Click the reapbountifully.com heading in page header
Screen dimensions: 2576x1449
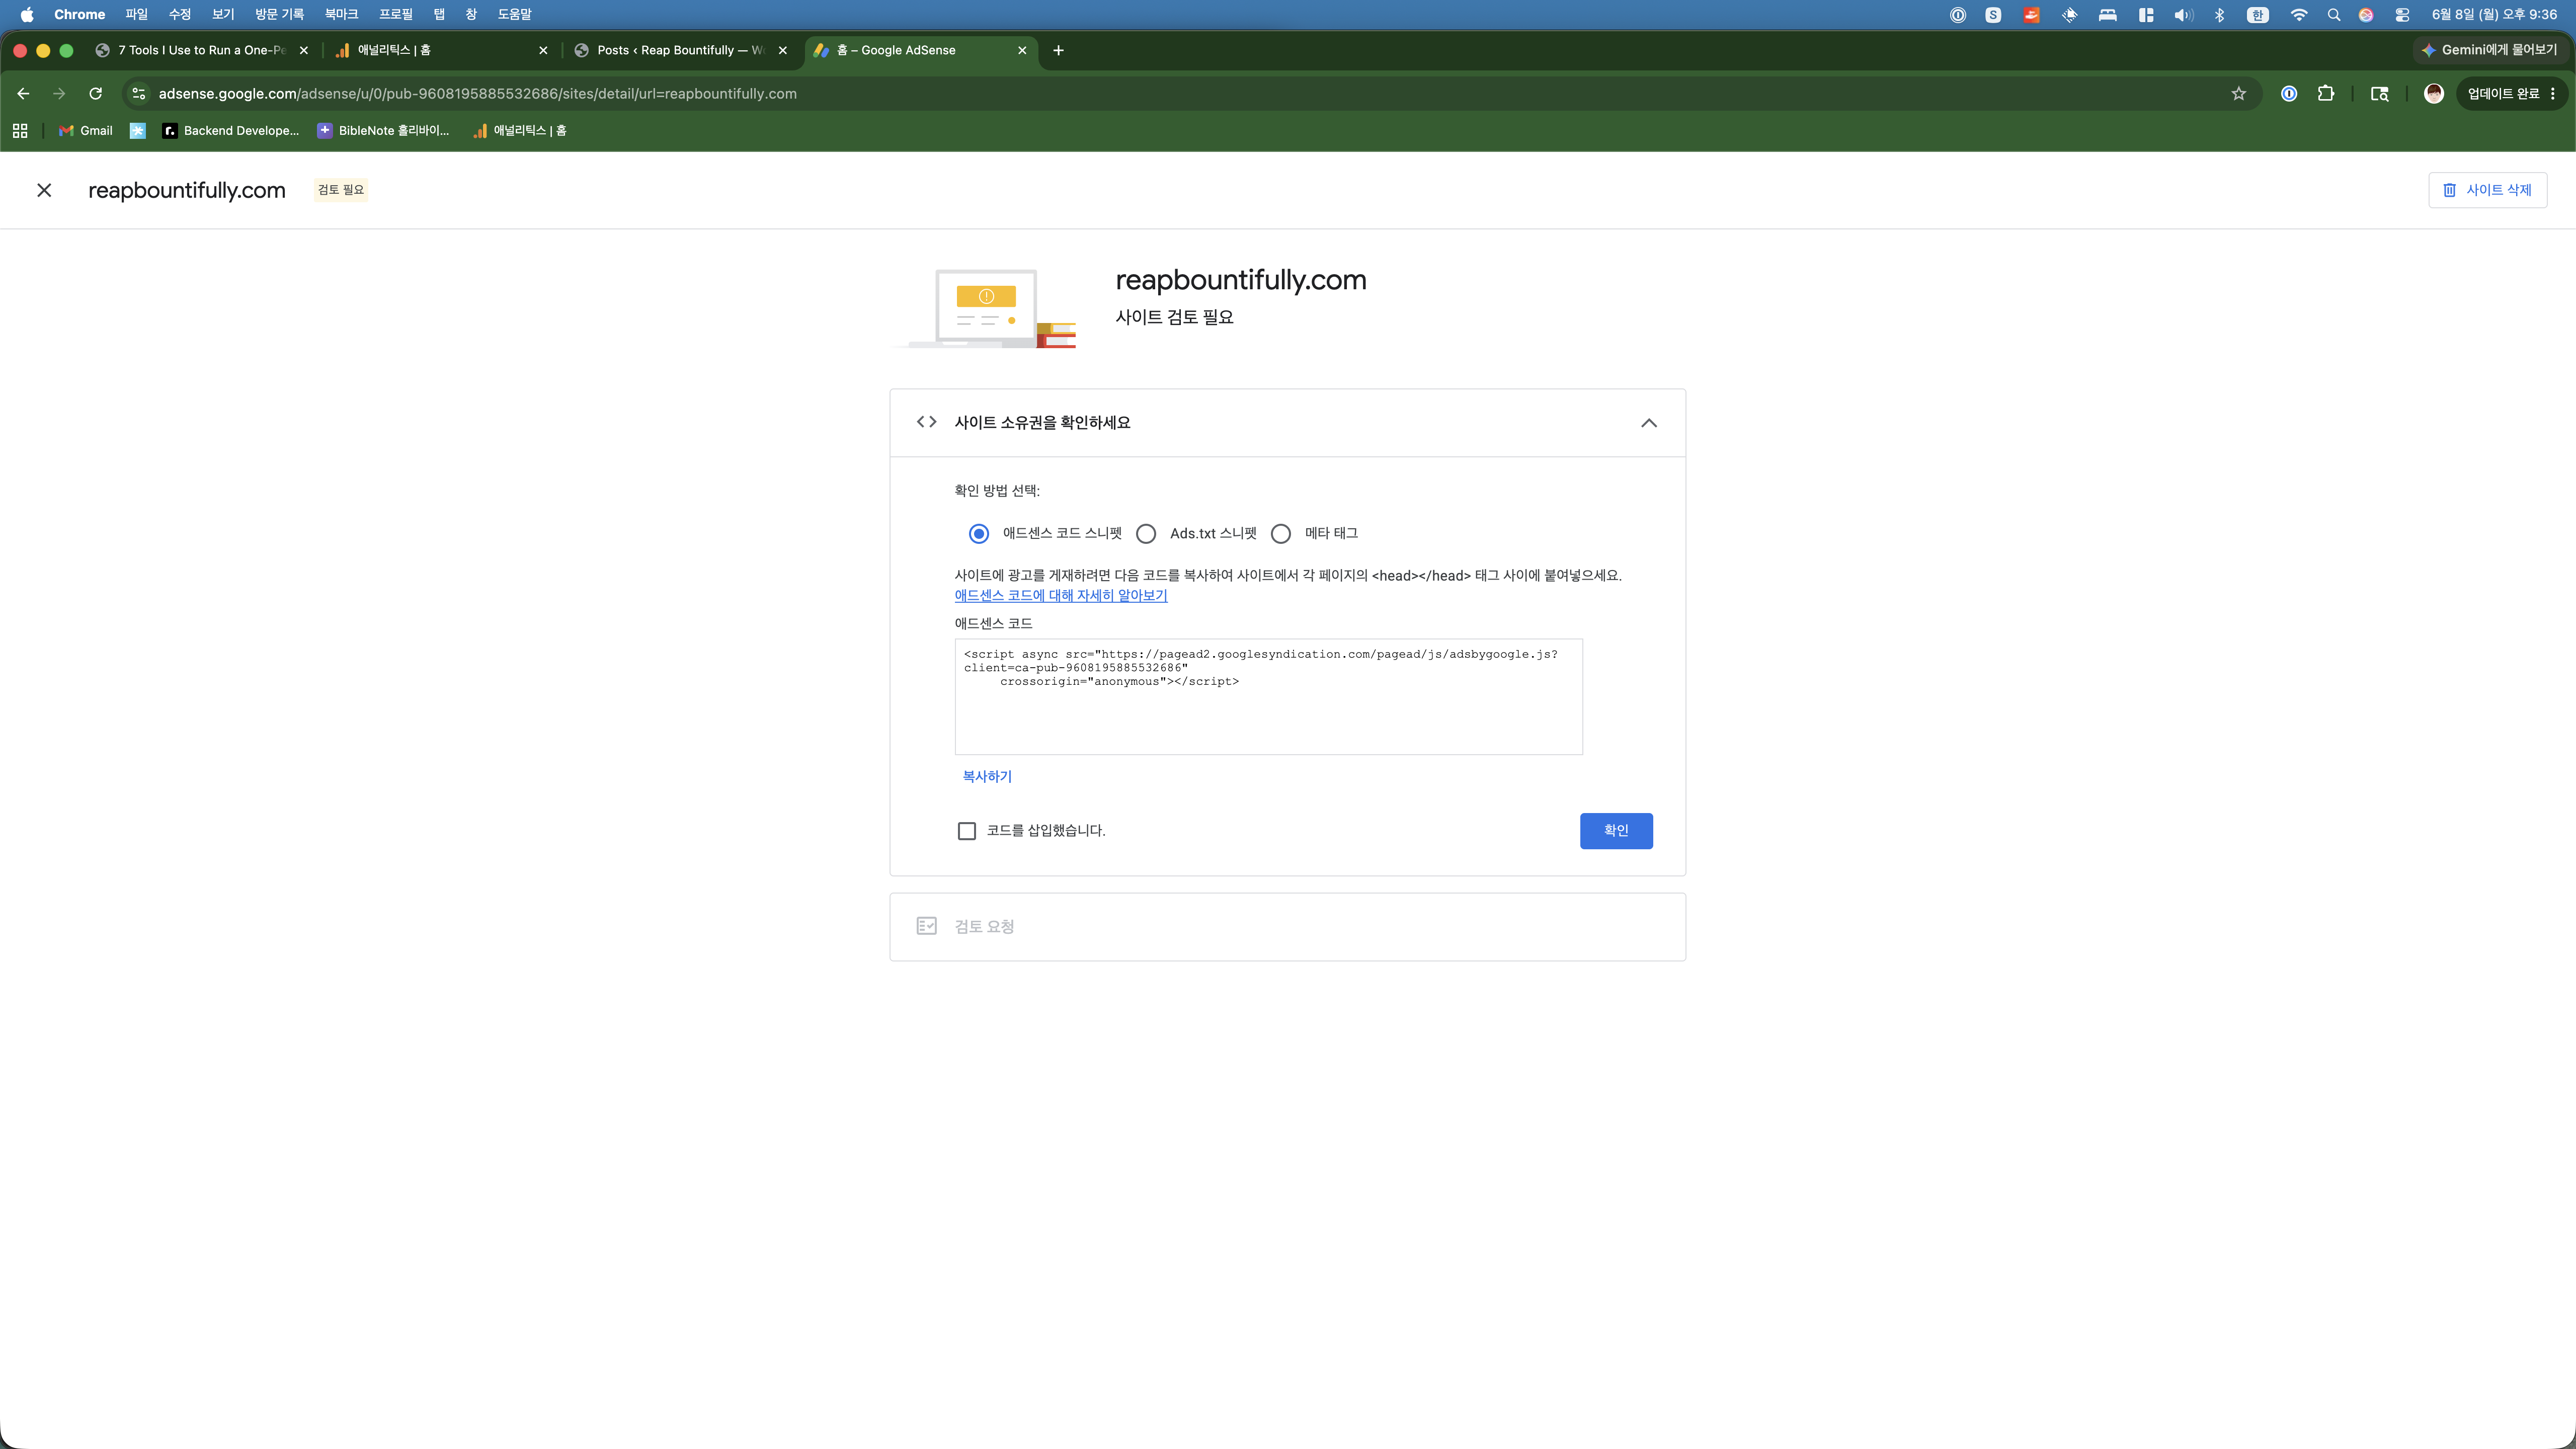click(x=187, y=190)
